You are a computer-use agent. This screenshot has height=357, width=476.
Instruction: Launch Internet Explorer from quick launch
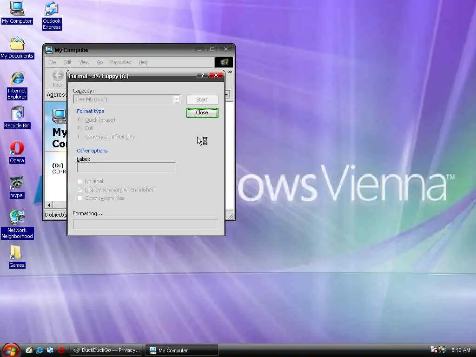[x=40, y=350]
